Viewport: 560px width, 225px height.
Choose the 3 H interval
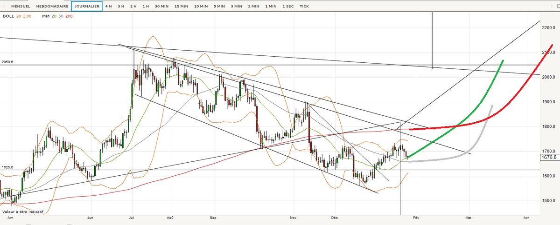click(121, 7)
